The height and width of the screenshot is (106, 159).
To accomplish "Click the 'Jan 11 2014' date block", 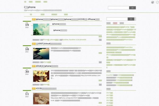I will 27,94.
